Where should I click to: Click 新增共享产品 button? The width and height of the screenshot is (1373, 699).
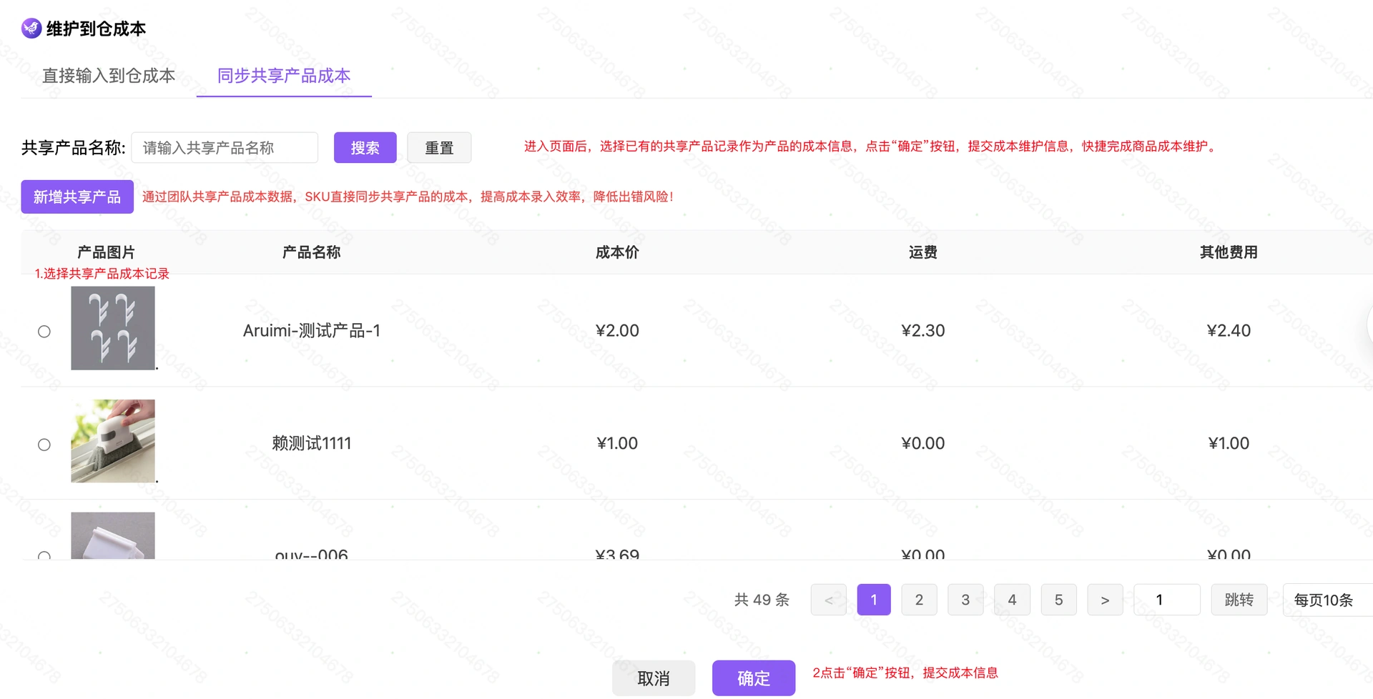pos(77,197)
